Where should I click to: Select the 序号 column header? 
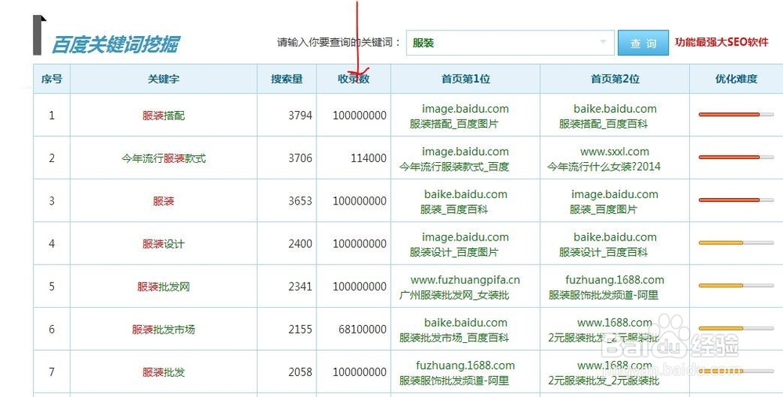point(52,79)
